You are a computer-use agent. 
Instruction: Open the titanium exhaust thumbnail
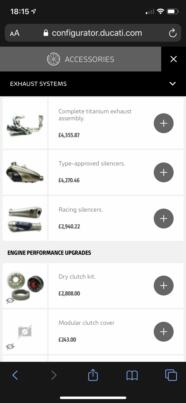25,123
